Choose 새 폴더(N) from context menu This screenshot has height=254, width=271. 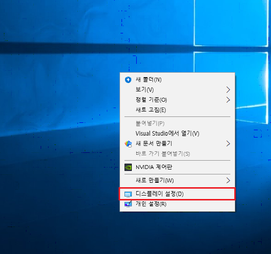[x=177, y=80]
